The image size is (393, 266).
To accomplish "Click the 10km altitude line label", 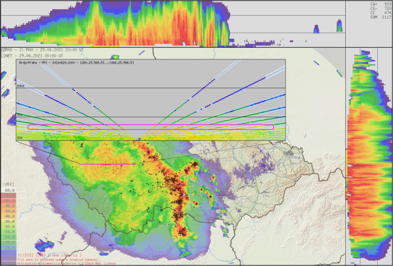I will tap(21, 86).
